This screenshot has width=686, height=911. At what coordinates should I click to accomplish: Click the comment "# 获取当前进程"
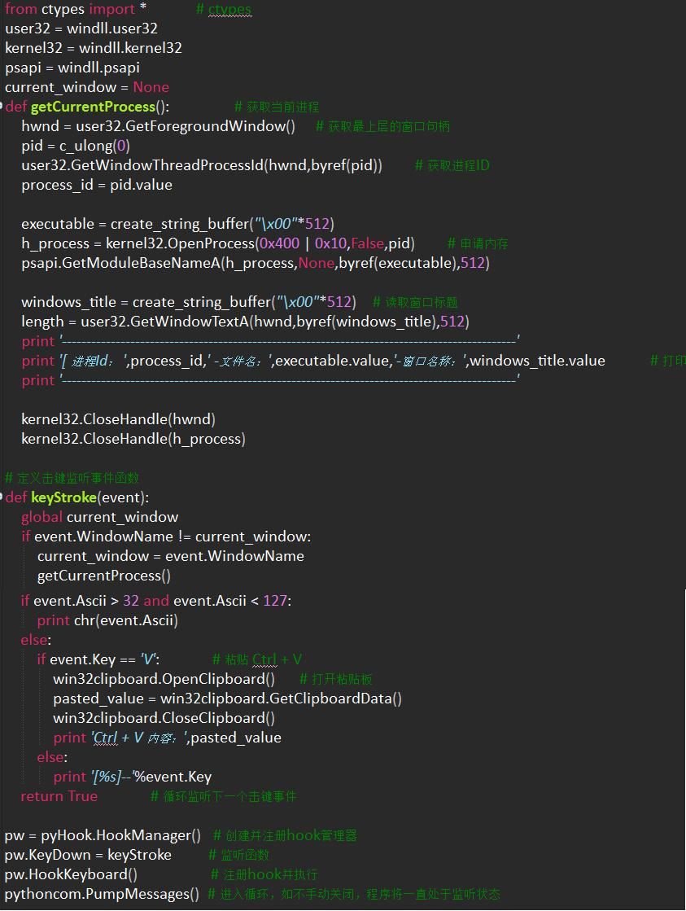point(277,107)
